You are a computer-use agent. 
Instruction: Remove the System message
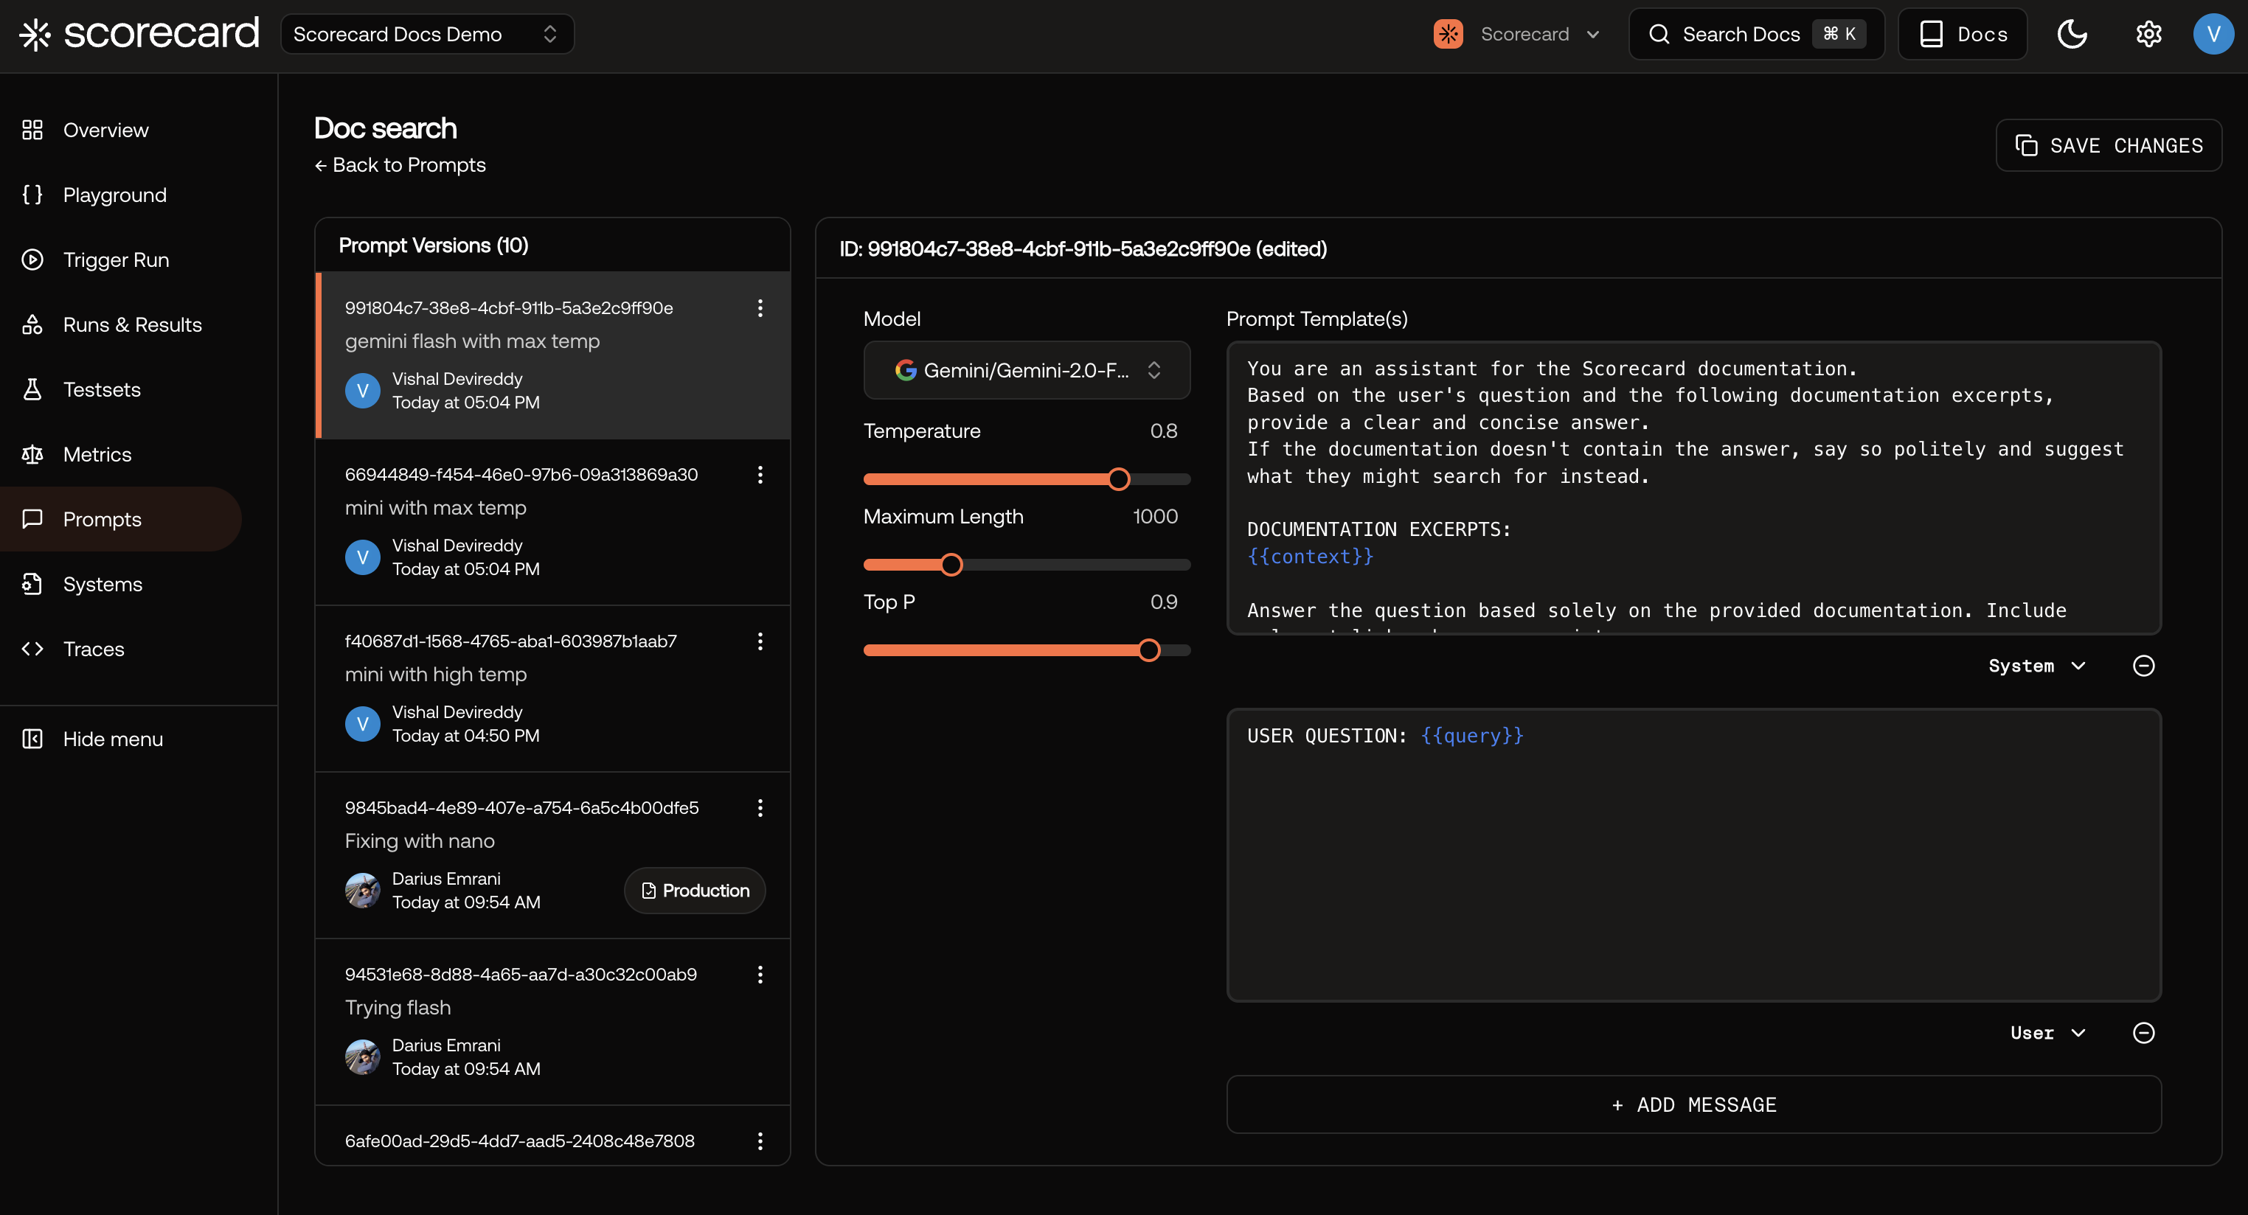coord(2143,666)
